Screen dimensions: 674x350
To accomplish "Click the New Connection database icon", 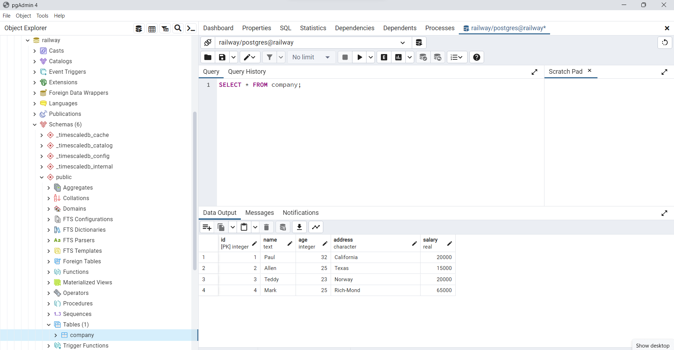I will pos(419,42).
